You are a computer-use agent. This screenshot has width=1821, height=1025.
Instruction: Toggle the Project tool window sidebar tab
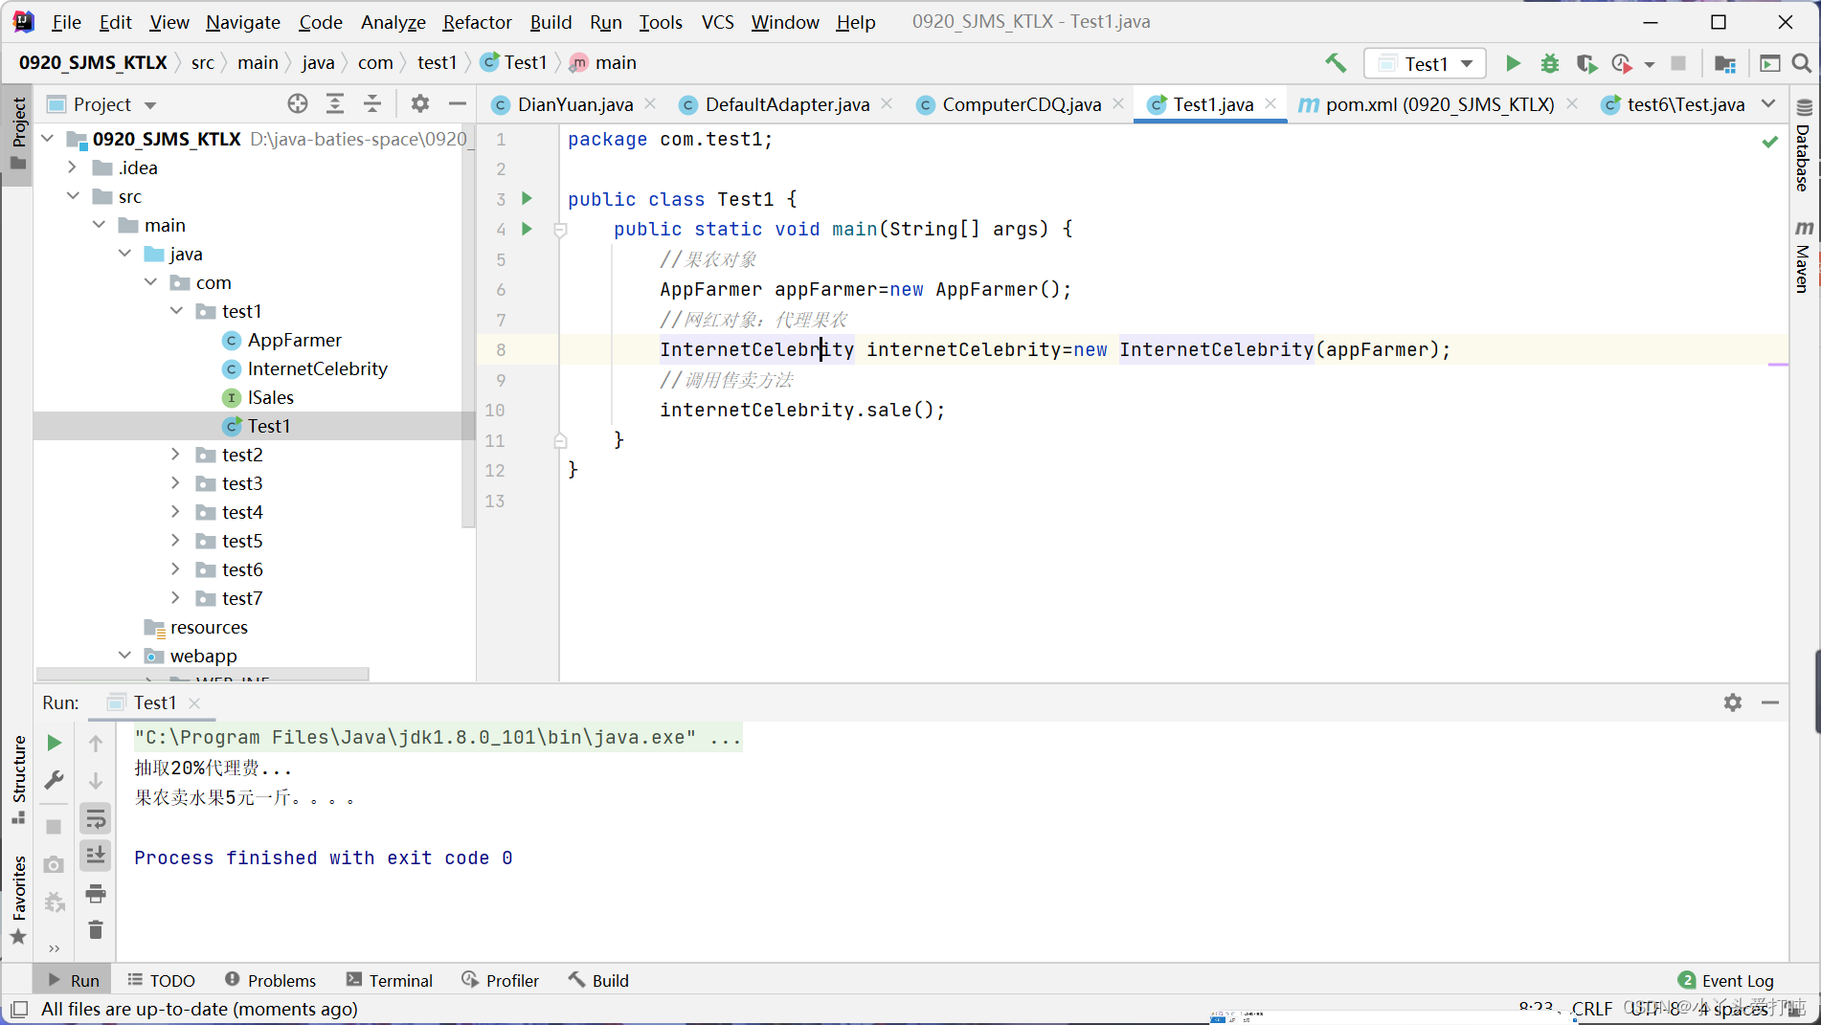tap(18, 134)
